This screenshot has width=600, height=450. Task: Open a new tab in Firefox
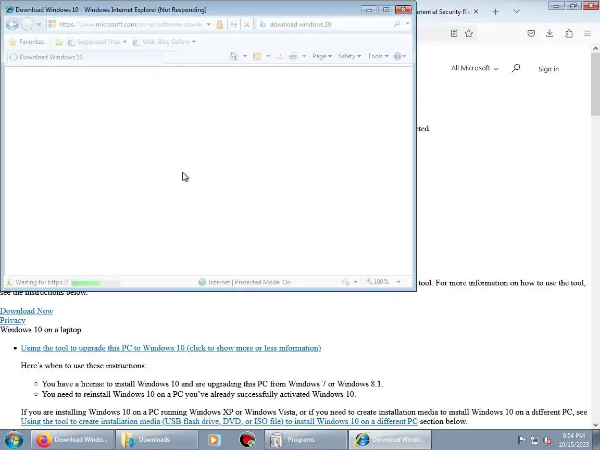495,12
